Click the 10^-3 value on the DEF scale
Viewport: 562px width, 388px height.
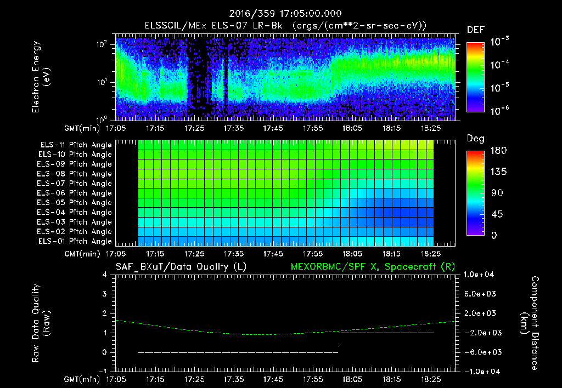tap(499, 41)
